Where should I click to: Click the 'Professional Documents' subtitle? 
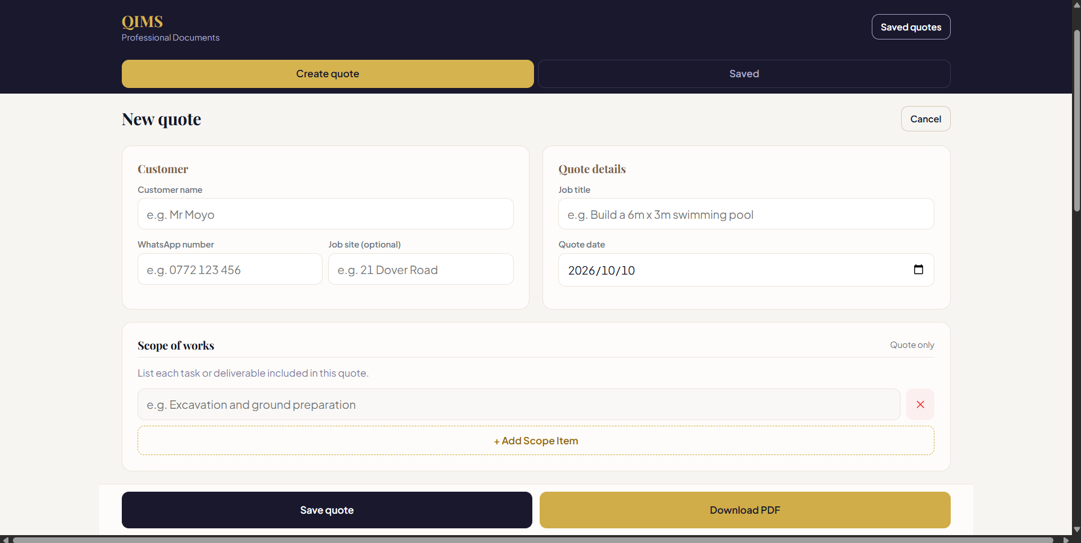click(x=170, y=38)
